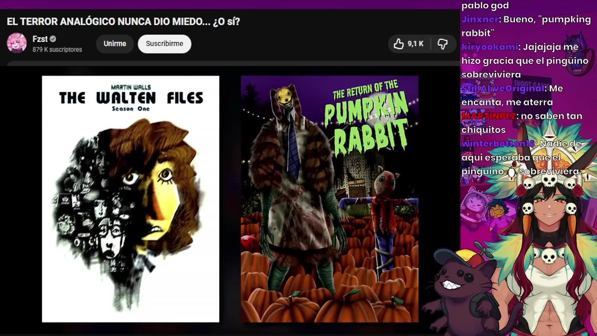Click the 'no saben tan chiquitos' chat message
The image size is (597, 336).
pyautogui.click(x=522, y=123)
